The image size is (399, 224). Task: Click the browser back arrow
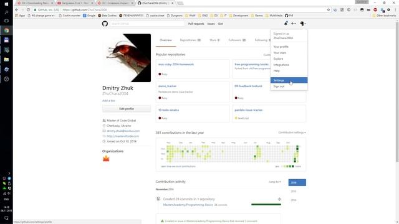click(x=17, y=10)
